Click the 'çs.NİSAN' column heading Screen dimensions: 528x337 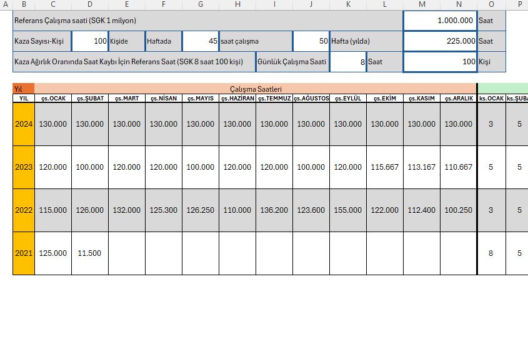[164, 98]
